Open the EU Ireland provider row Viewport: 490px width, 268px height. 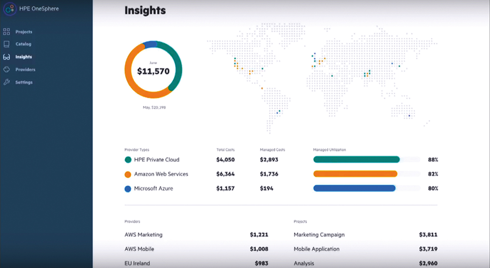[196, 263]
